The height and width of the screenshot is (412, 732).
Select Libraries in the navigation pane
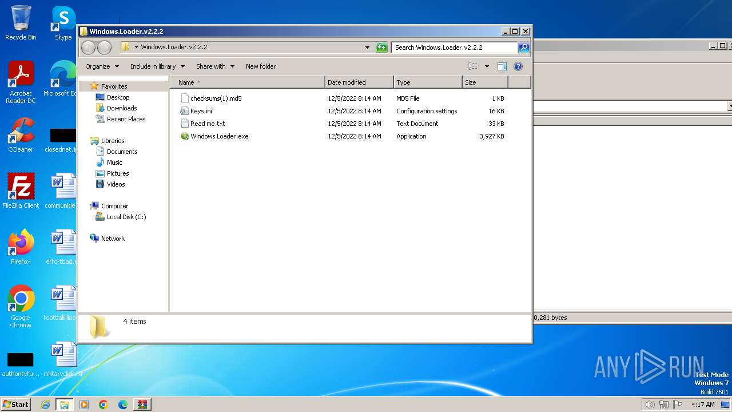tap(113, 141)
